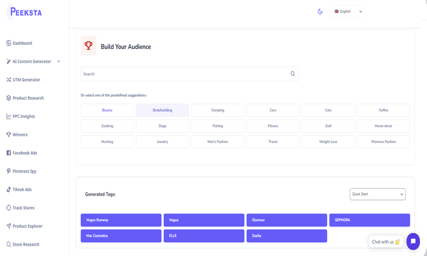Click the AI Content Generator wand icon

(8, 61)
